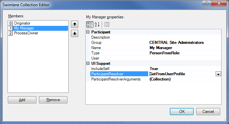Switch property grid to Categorized view
The height and width of the screenshot is (124, 229).
pos(90,25)
